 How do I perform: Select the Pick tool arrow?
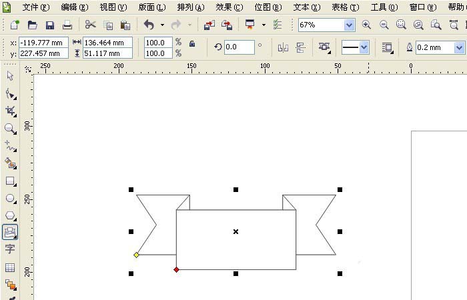tap(11, 76)
